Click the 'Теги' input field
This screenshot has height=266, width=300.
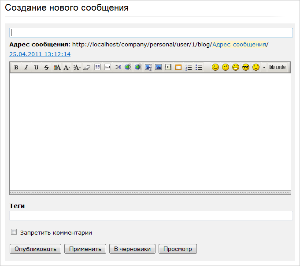151,216
